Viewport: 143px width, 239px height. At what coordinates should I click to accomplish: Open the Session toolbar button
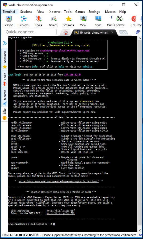pyautogui.click(x=8, y=21)
